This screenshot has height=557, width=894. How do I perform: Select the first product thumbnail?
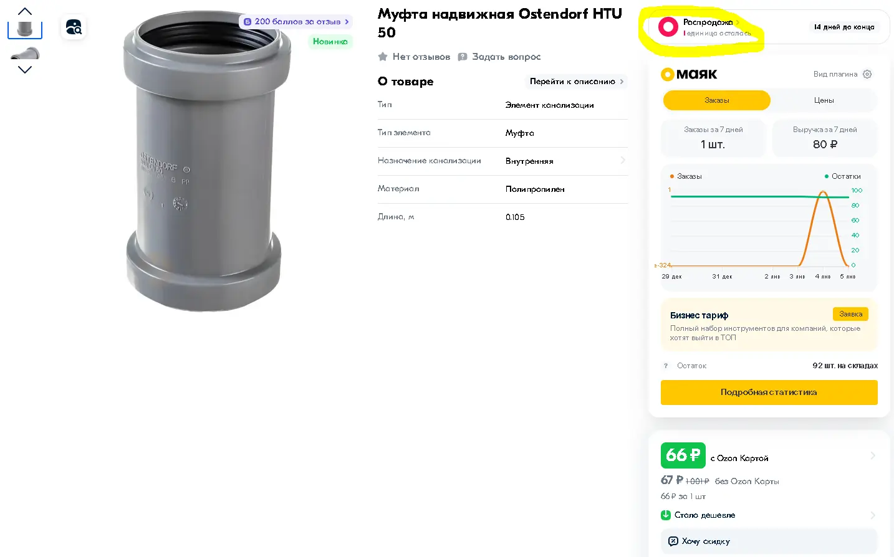coord(25,29)
